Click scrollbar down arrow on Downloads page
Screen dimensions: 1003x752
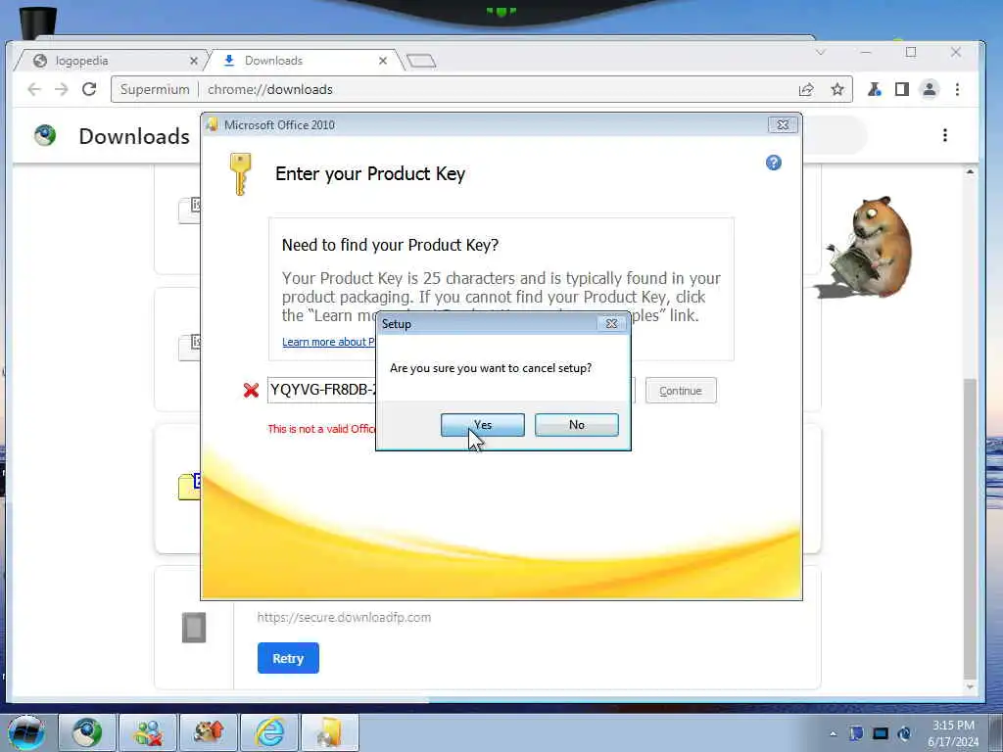[970, 686]
